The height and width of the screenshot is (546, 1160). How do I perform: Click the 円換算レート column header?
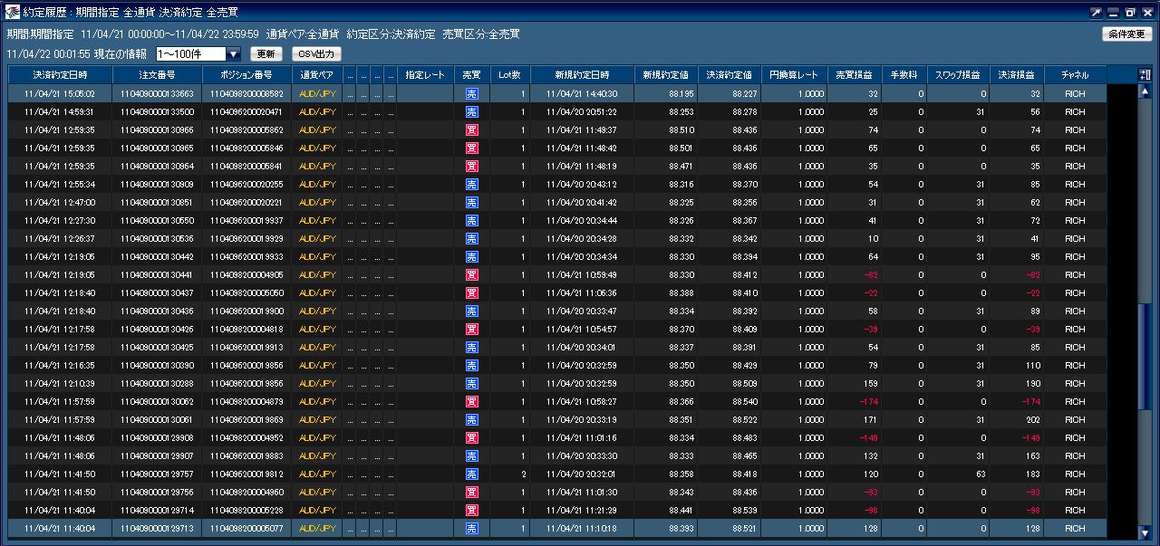794,75
